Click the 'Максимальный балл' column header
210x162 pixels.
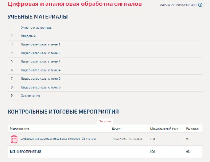(x=164, y=129)
